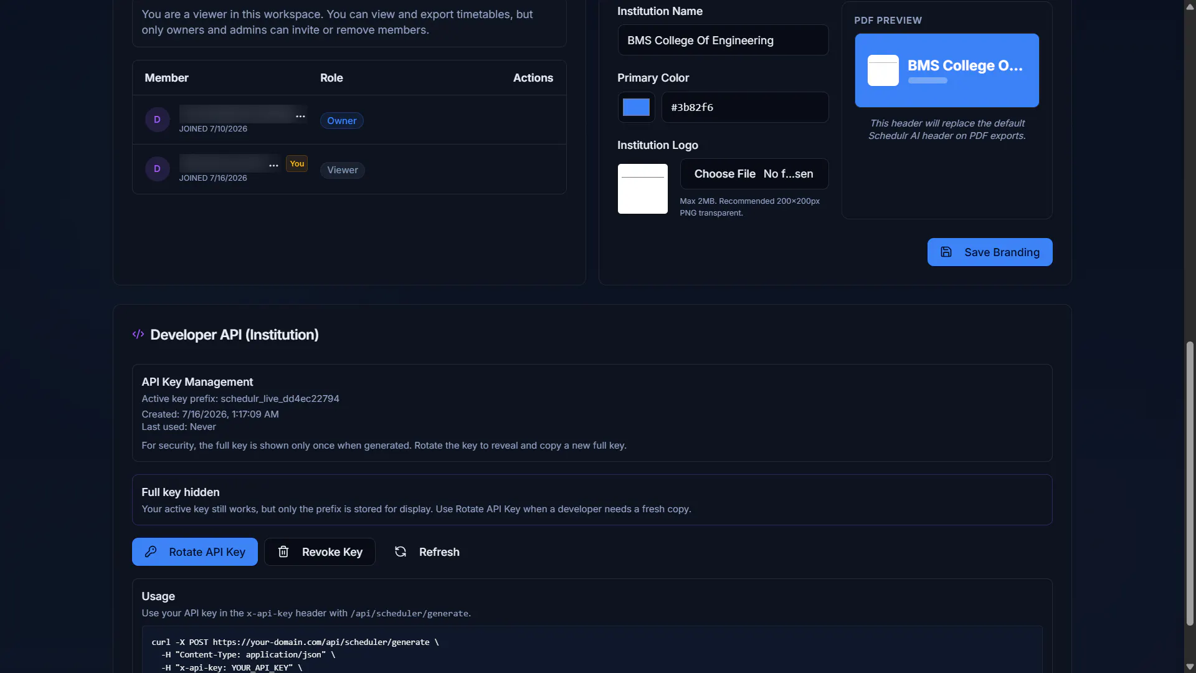Click the PDF PREVIEW label
The width and height of the screenshot is (1196, 673).
[x=888, y=21]
